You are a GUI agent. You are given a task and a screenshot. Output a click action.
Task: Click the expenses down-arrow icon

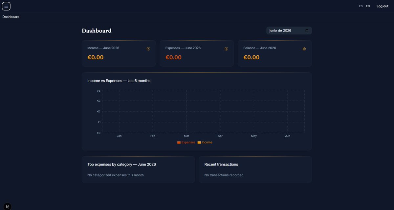pyautogui.click(x=226, y=49)
